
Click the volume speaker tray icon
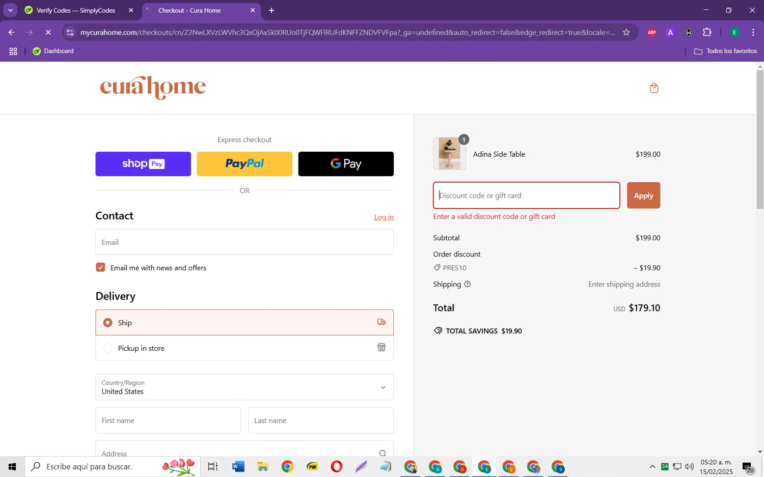[689, 467]
